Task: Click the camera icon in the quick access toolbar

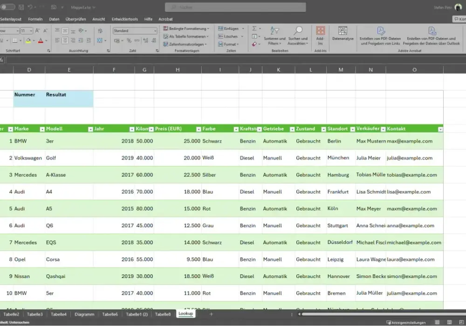Action: (54, 7)
